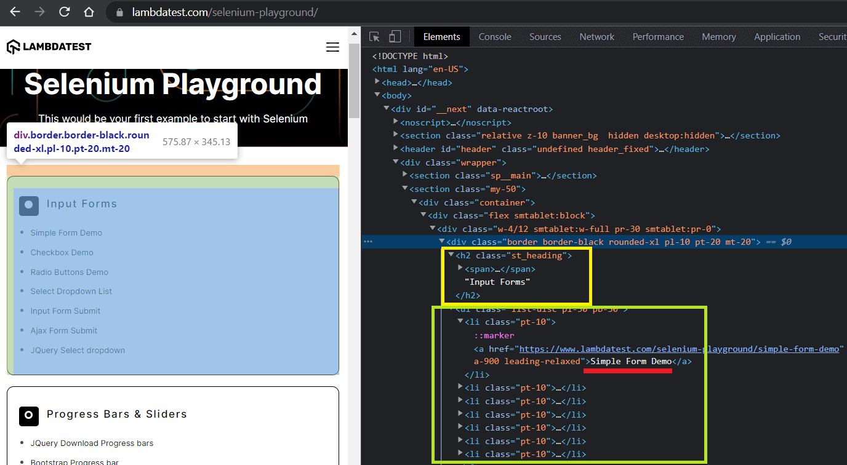Open the Network panel

click(596, 36)
